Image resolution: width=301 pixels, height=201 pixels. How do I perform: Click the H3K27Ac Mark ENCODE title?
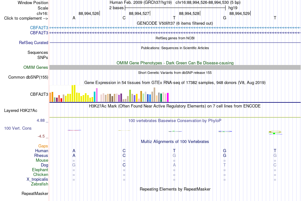(x=175, y=106)
